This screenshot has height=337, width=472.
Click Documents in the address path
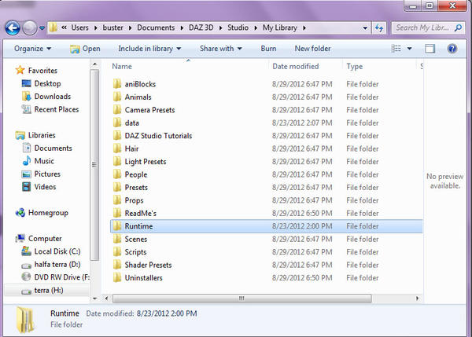(x=156, y=27)
